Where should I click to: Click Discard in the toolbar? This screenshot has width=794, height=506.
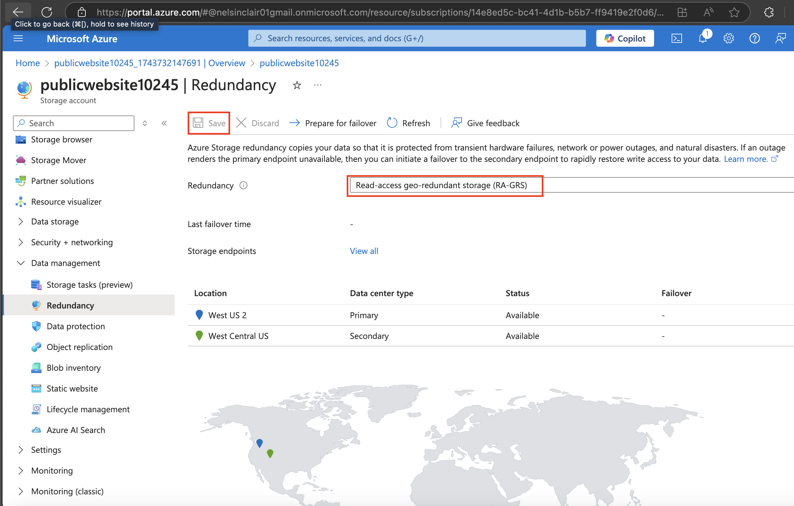[x=257, y=123]
